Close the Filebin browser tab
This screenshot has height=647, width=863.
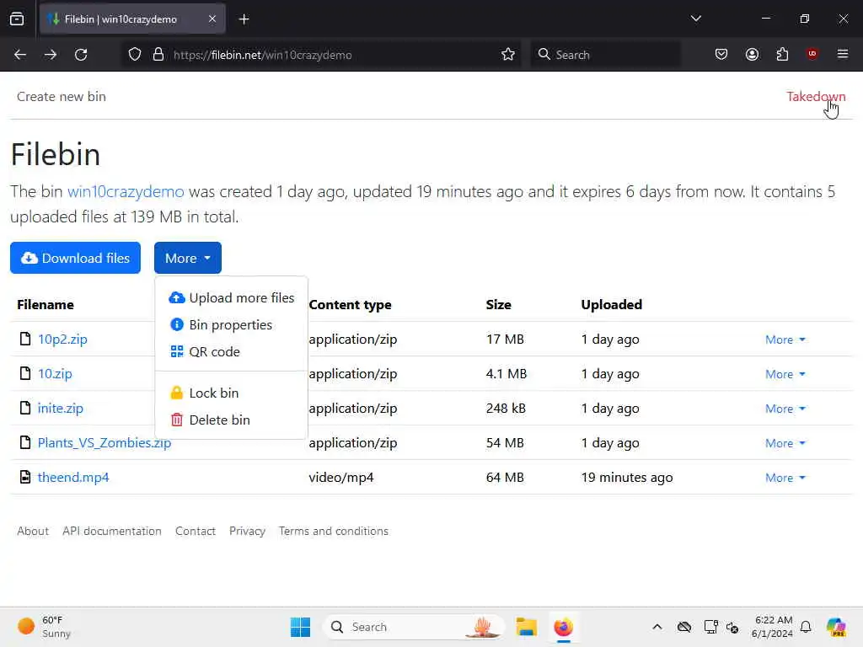coord(212,19)
